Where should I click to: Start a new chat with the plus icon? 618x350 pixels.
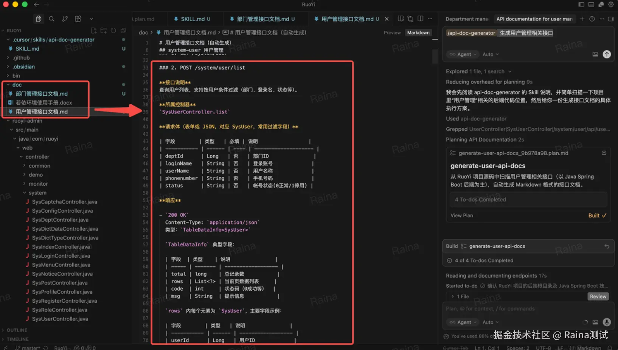tap(582, 19)
